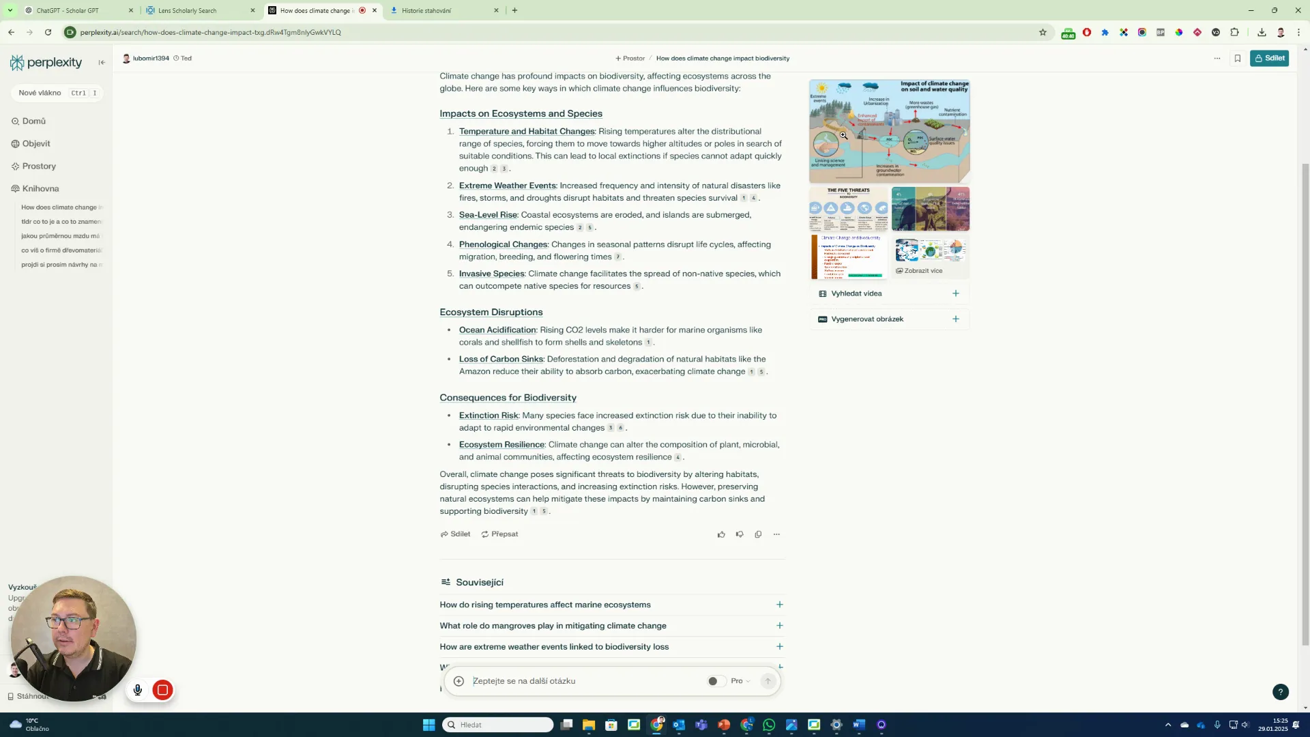
Task: Dislike the answer with thumbs down
Action: pos(740,534)
